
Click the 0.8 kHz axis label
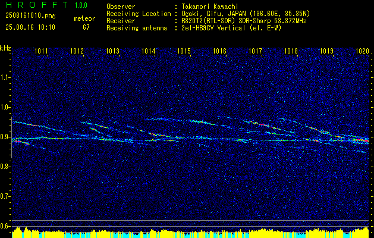click(x=5, y=167)
